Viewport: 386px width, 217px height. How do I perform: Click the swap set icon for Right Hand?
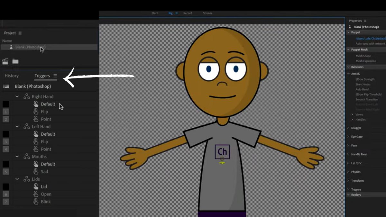pyautogui.click(x=27, y=96)
